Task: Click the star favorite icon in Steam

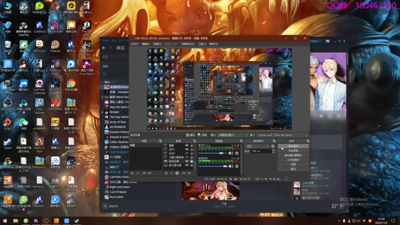Action: tap(339, 116)
